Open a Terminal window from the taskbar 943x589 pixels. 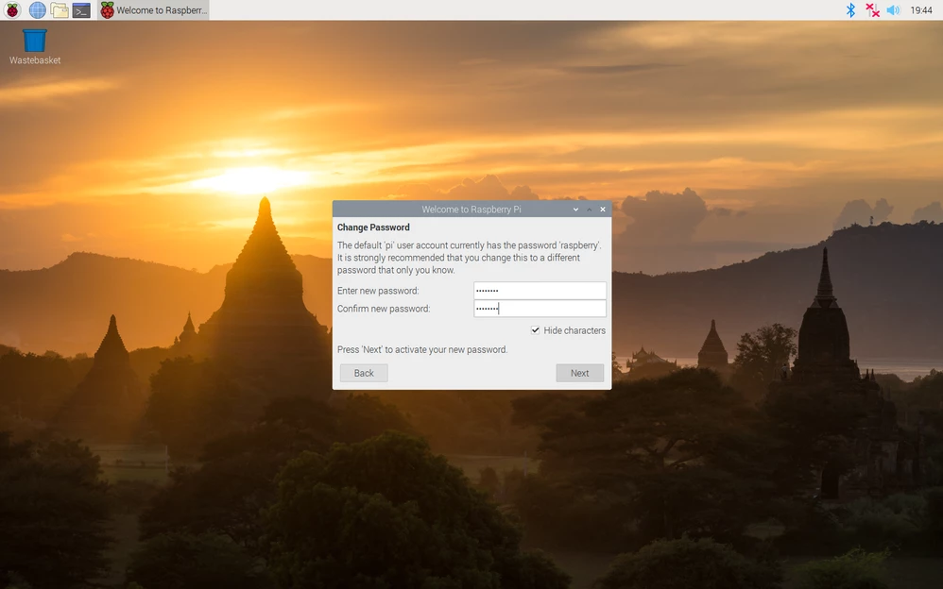[x=81, y=9]
